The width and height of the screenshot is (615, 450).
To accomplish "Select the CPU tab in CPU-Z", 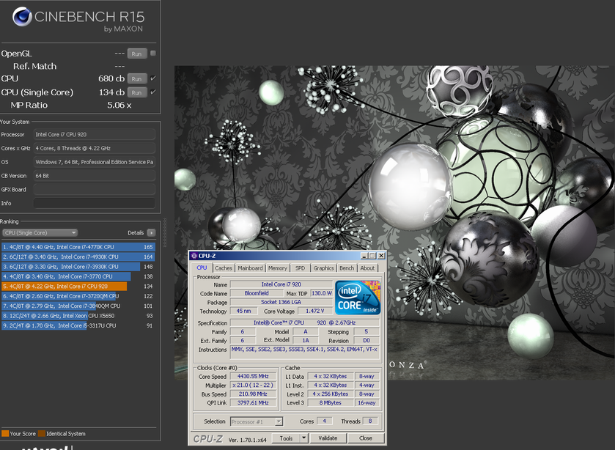I will point(202,268).
